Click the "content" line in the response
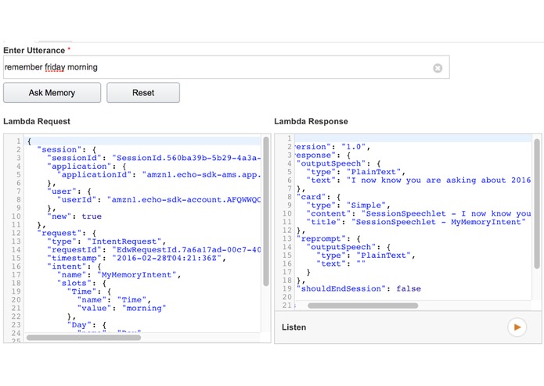The width and height of the screenshot is (544, 386). click(419, 213)
